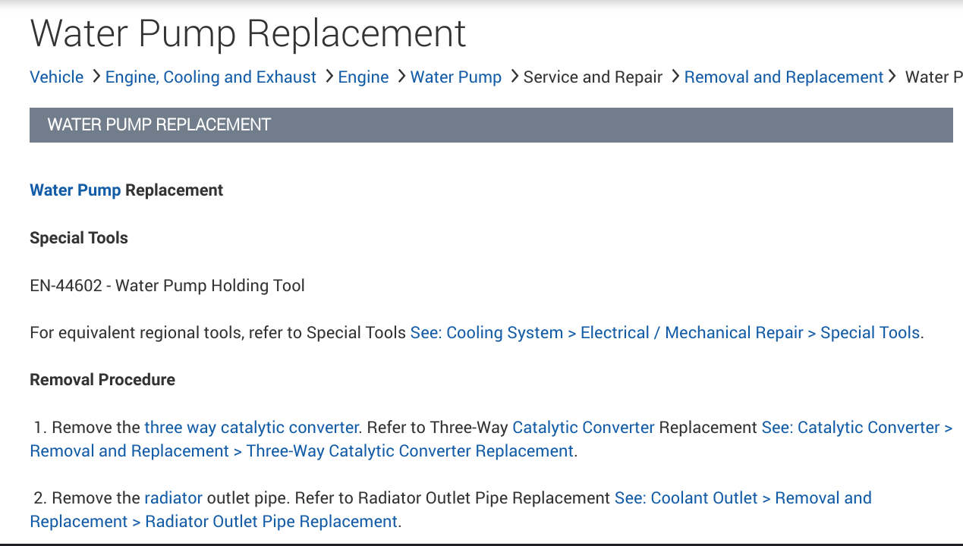The height and width of the screenshot is (546, 963).
Task: Navigate to the Engine breadcrumb link
Action: click(x=363, y=77)
